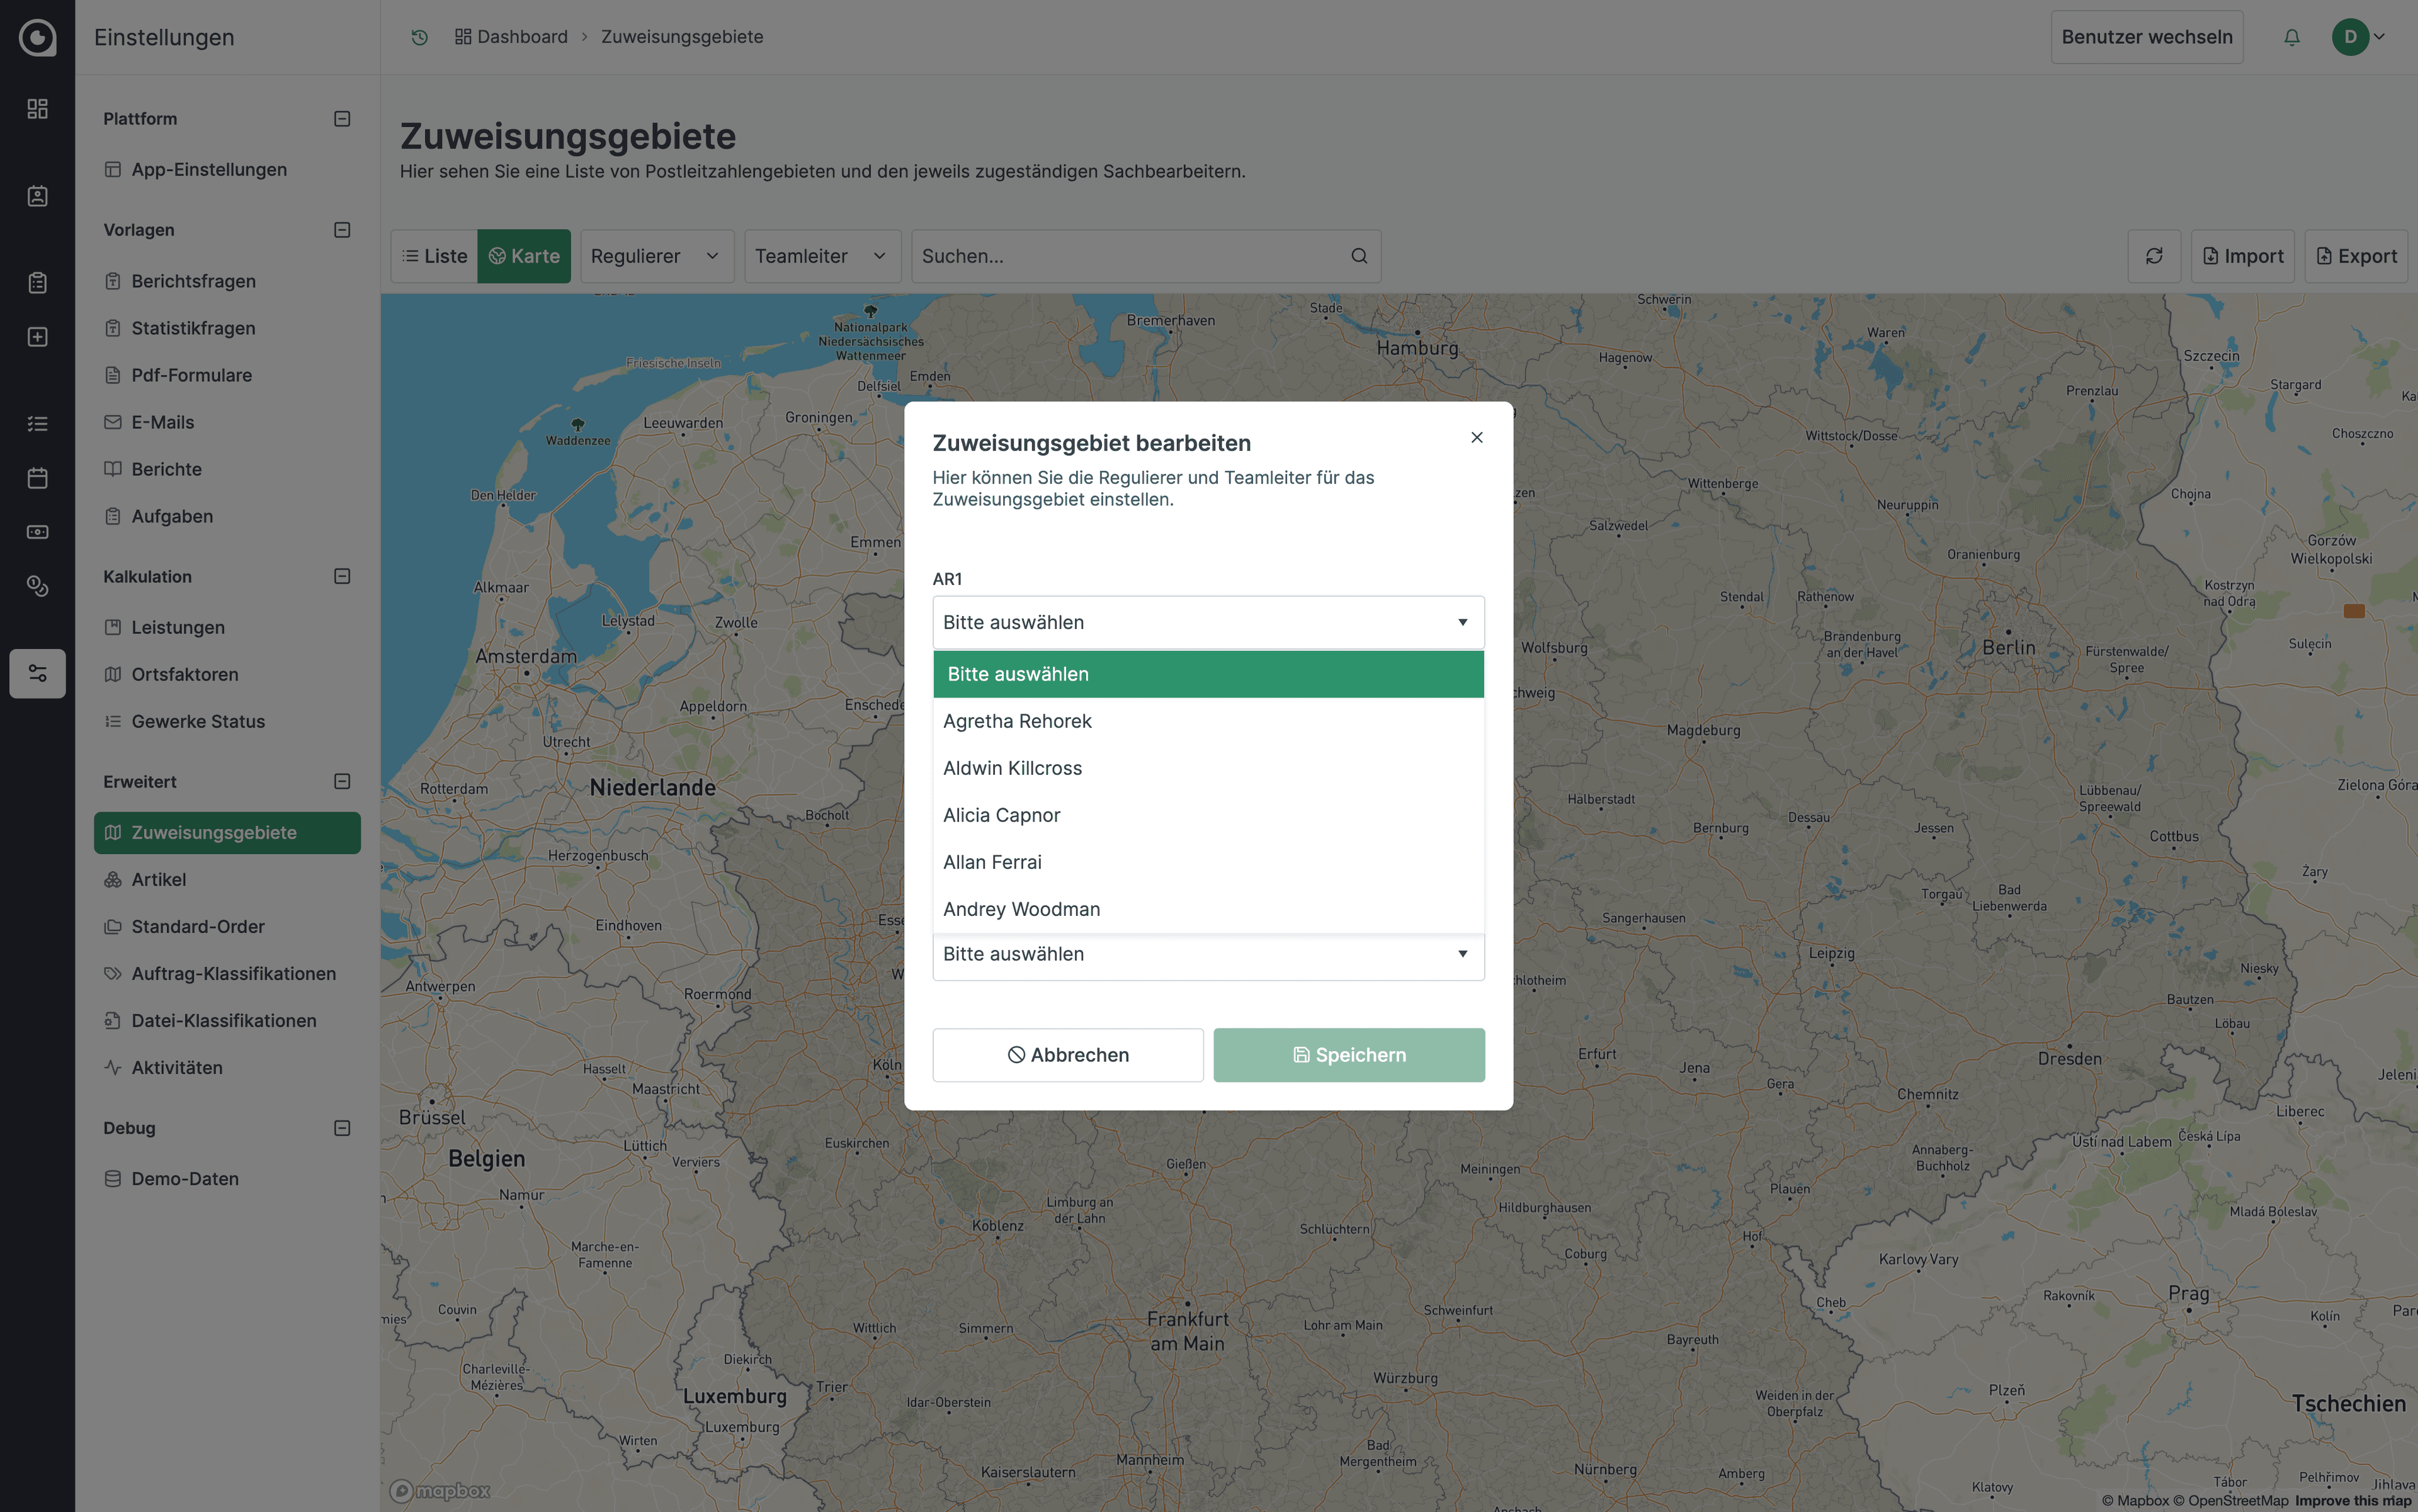Click the search magnifier icon
This screenshot has width=2418, height=1512.
tap(1359, 256)
